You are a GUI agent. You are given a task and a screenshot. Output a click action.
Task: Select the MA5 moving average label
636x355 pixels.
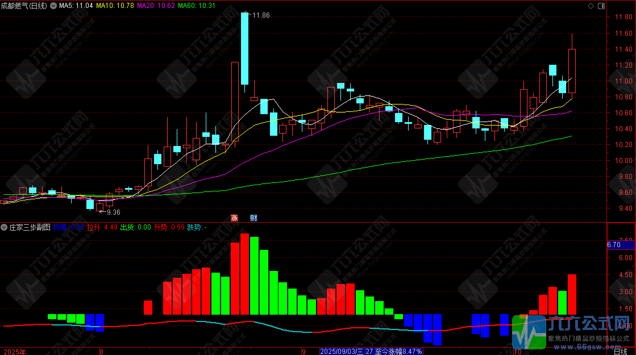coord(76,6)
